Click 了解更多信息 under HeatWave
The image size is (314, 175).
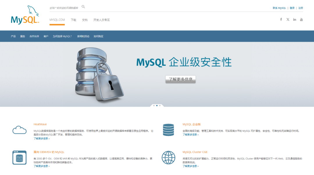[x=42, y=138]
